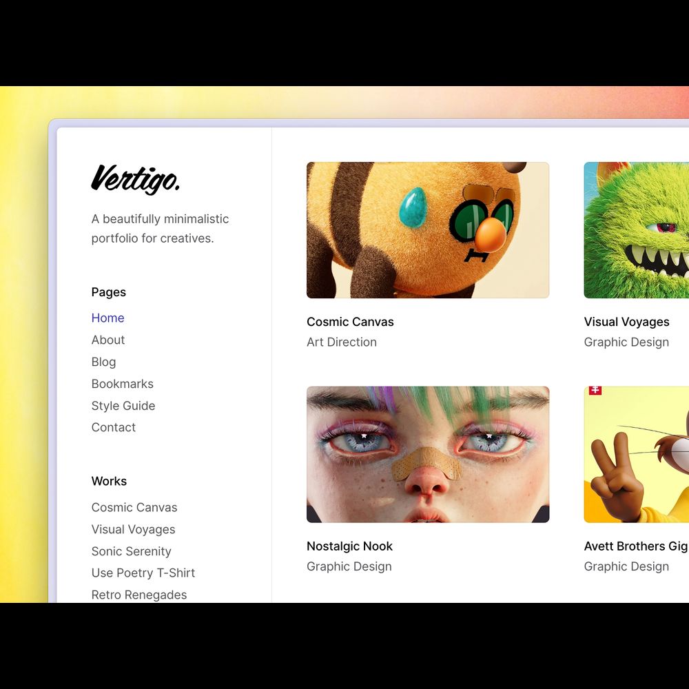Click Visual Voyages in sidebar Works list
Screen dimensions: 689x689
133,529
